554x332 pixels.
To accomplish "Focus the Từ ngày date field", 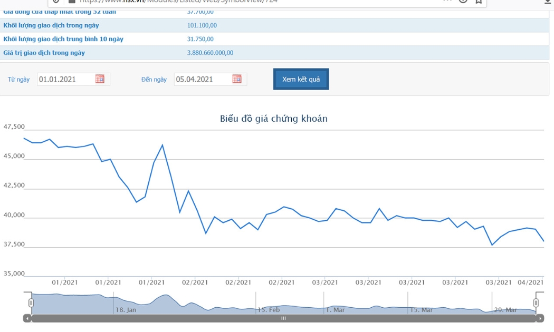I will point(66,79).
